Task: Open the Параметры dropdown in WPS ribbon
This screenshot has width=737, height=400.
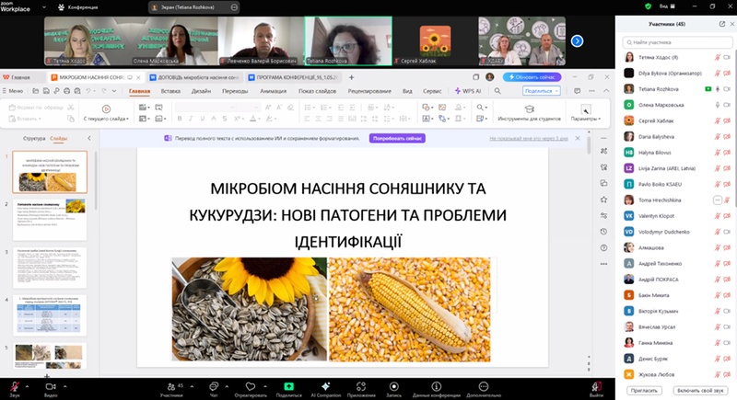Action: (x=586, y=119)
